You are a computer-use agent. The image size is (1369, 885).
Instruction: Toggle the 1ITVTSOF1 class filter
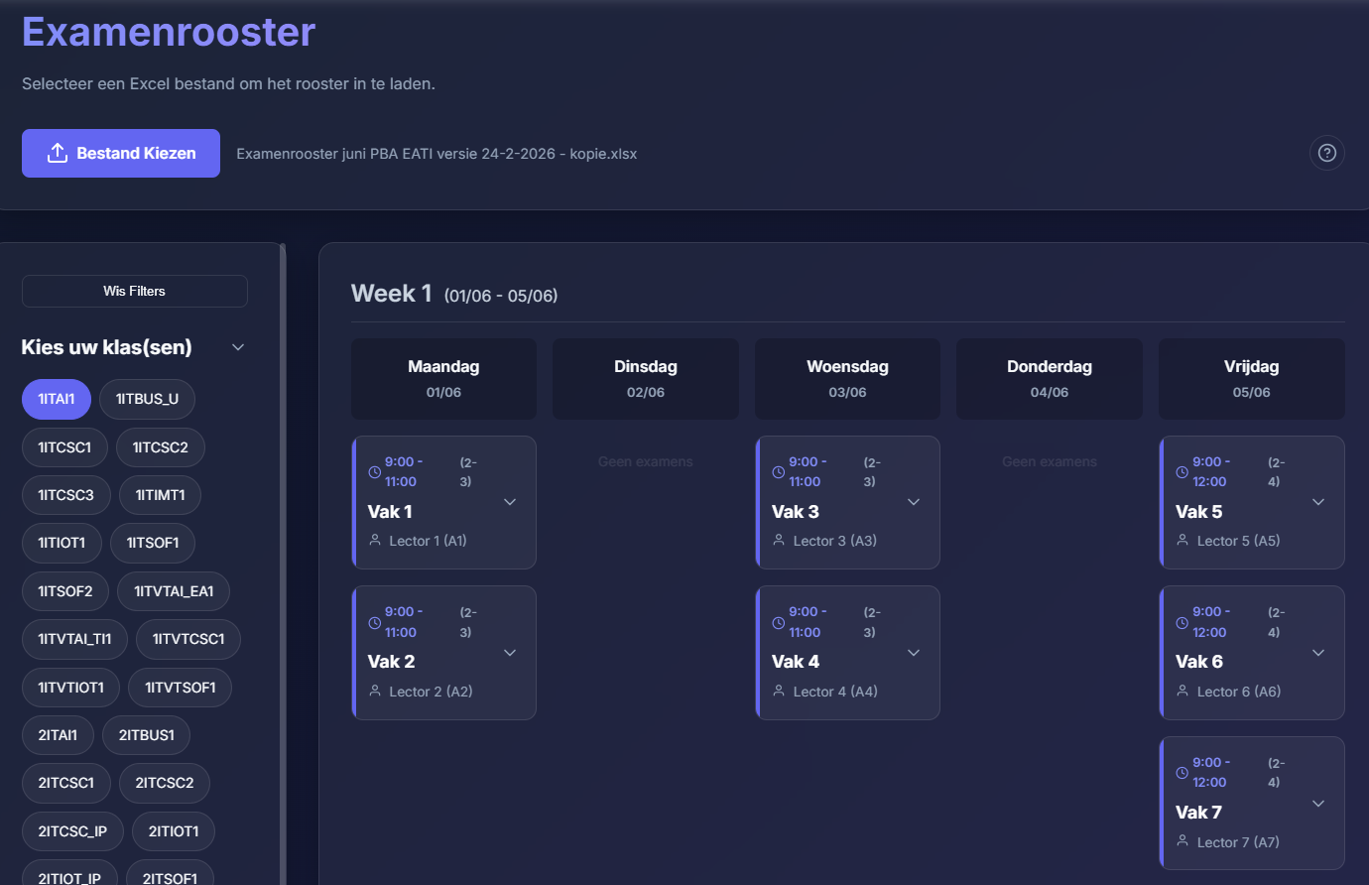click(x=181, y=688)
